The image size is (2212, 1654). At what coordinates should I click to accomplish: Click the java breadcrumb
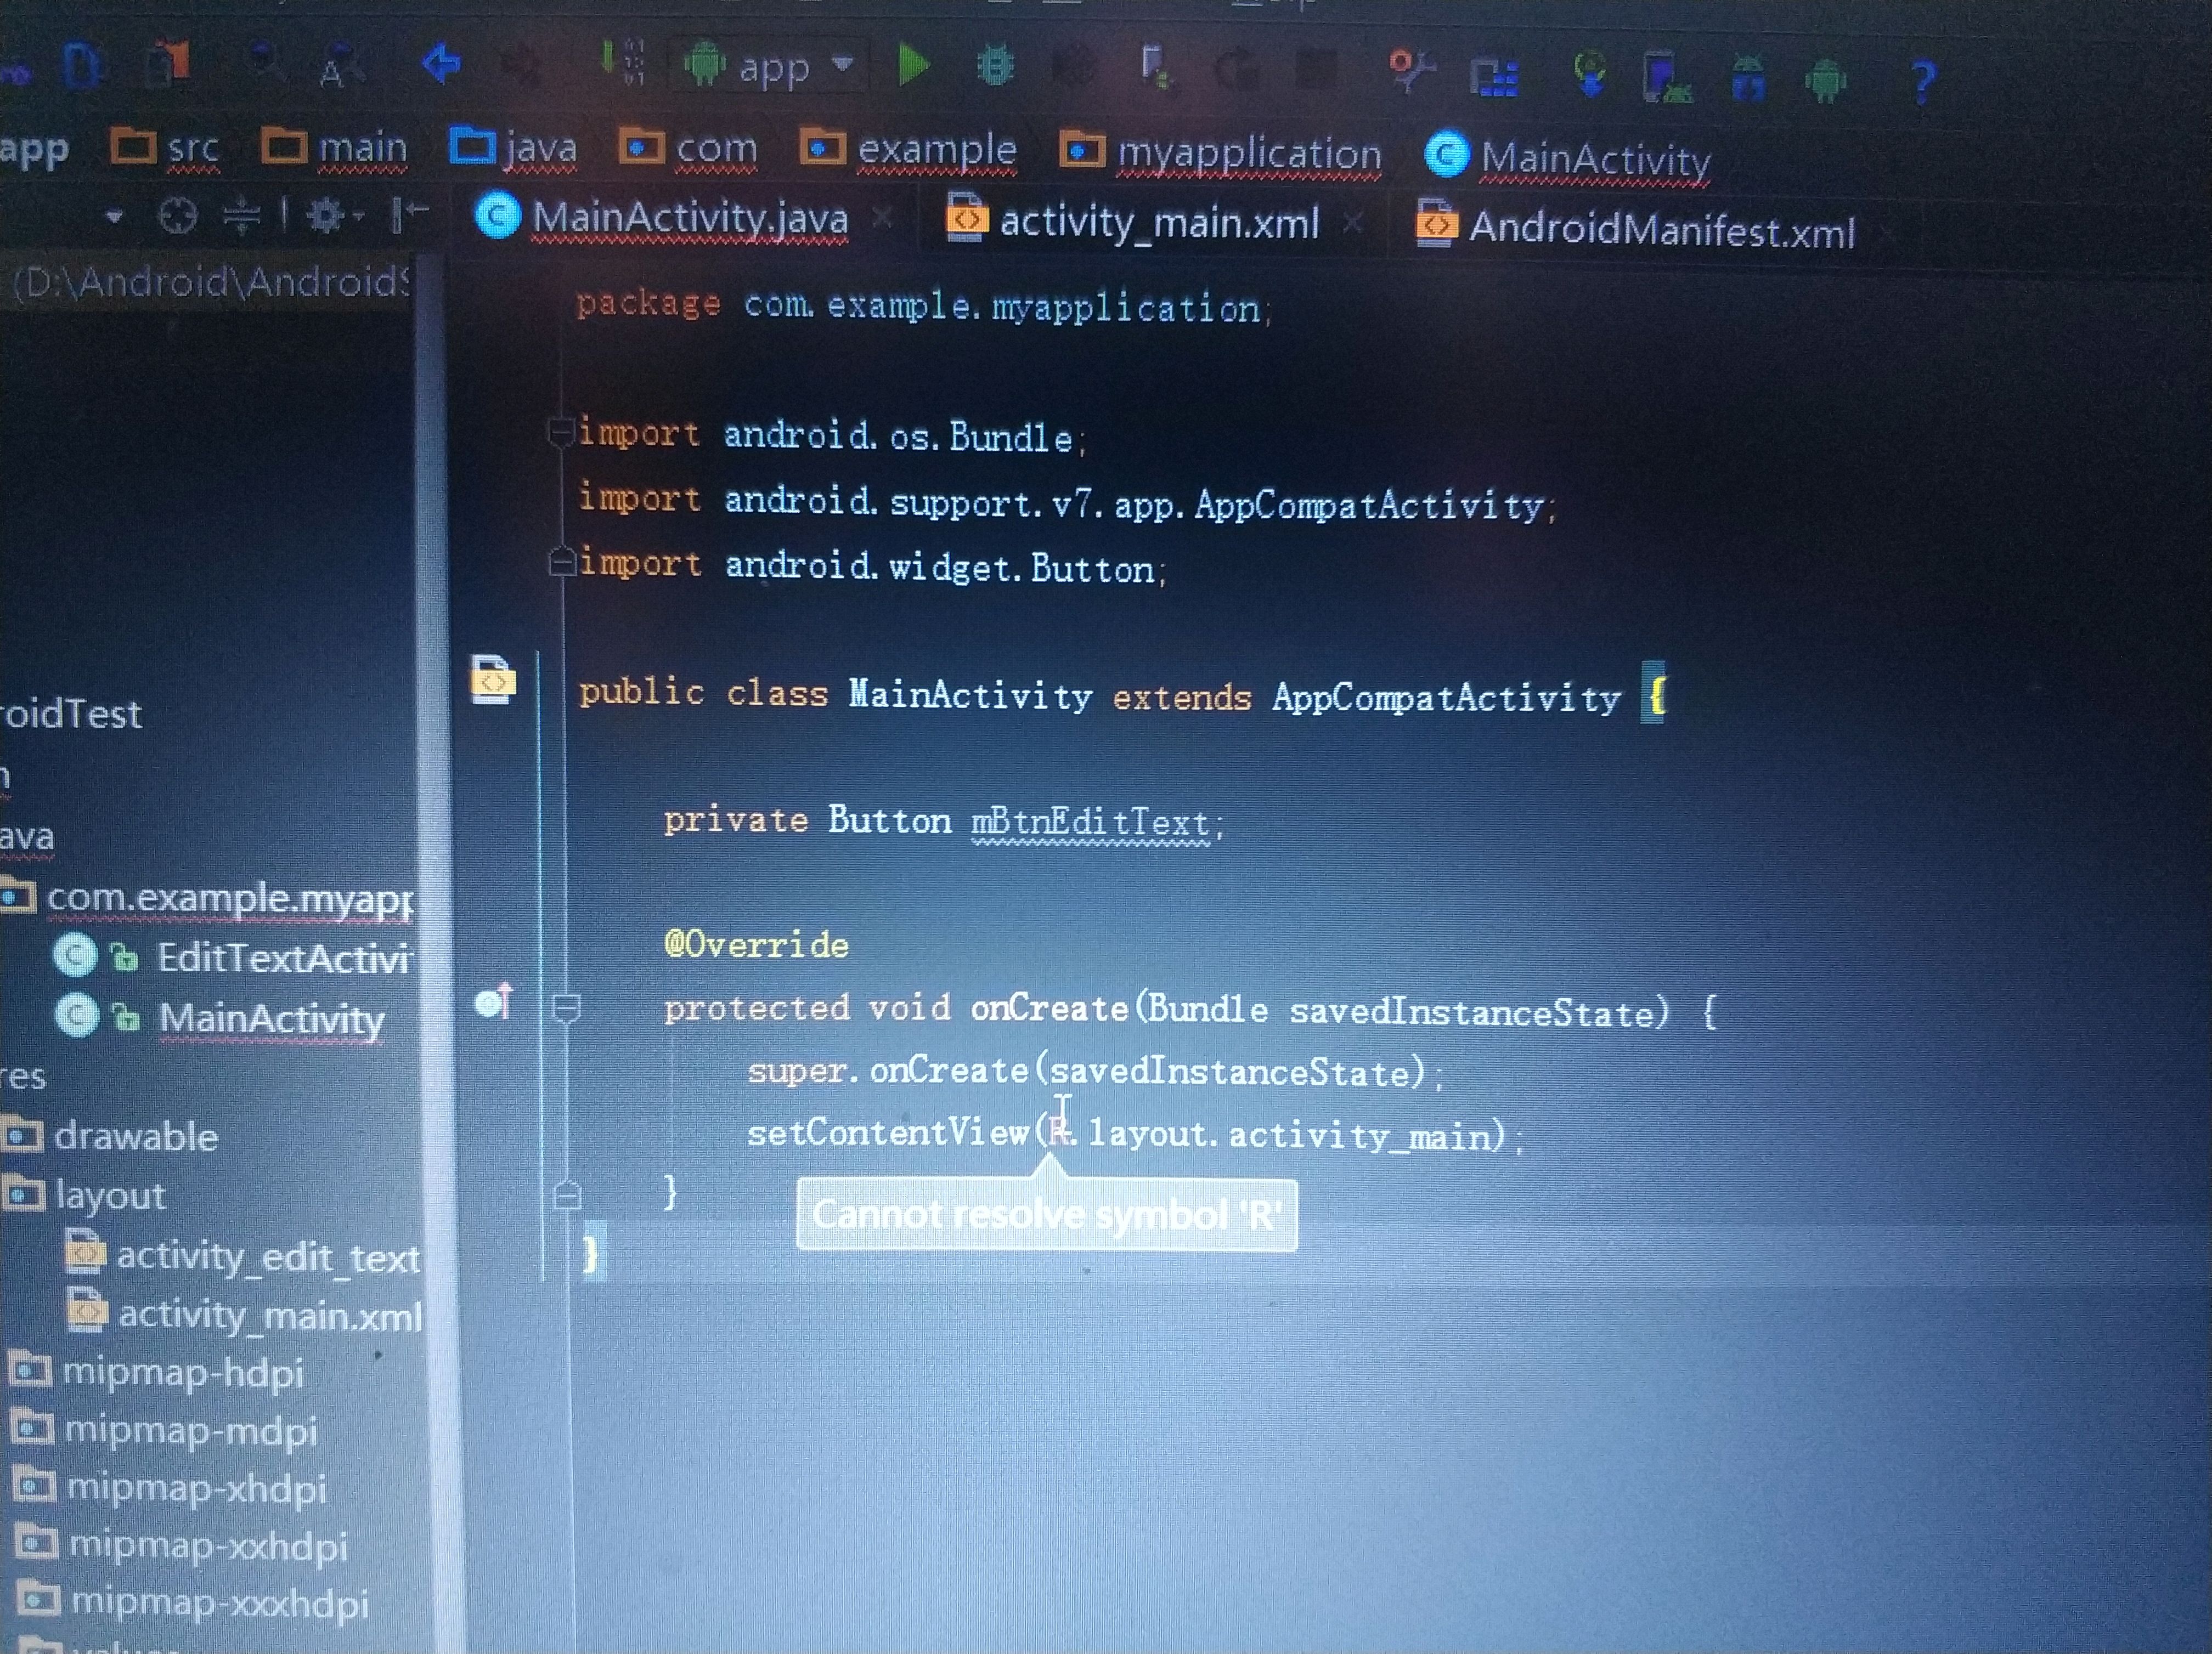pyautogui.click(x=514, y=148)
